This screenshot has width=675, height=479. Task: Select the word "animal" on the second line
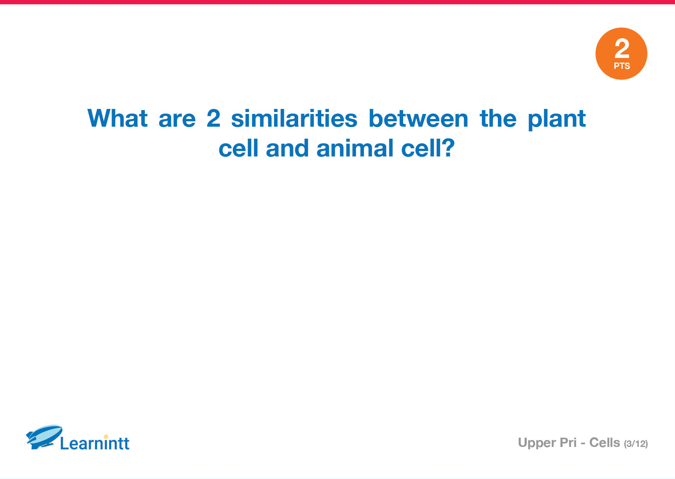355,148
